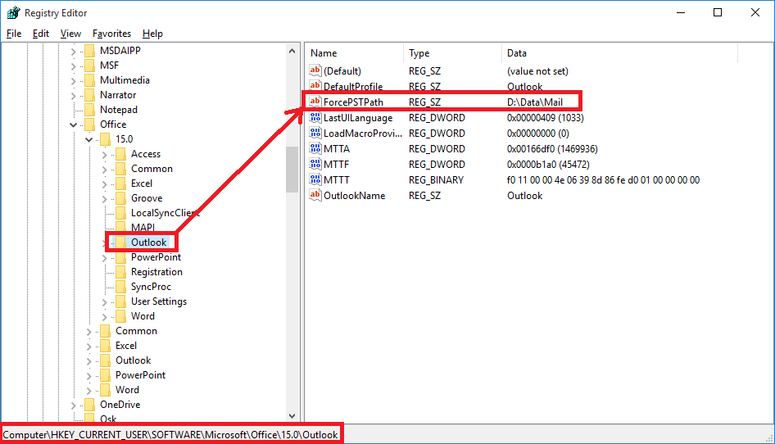This screenshot has height=444, width=775.
Task: Click the LastUILanguage DWORD value icon
Action: tap(315, 118)
